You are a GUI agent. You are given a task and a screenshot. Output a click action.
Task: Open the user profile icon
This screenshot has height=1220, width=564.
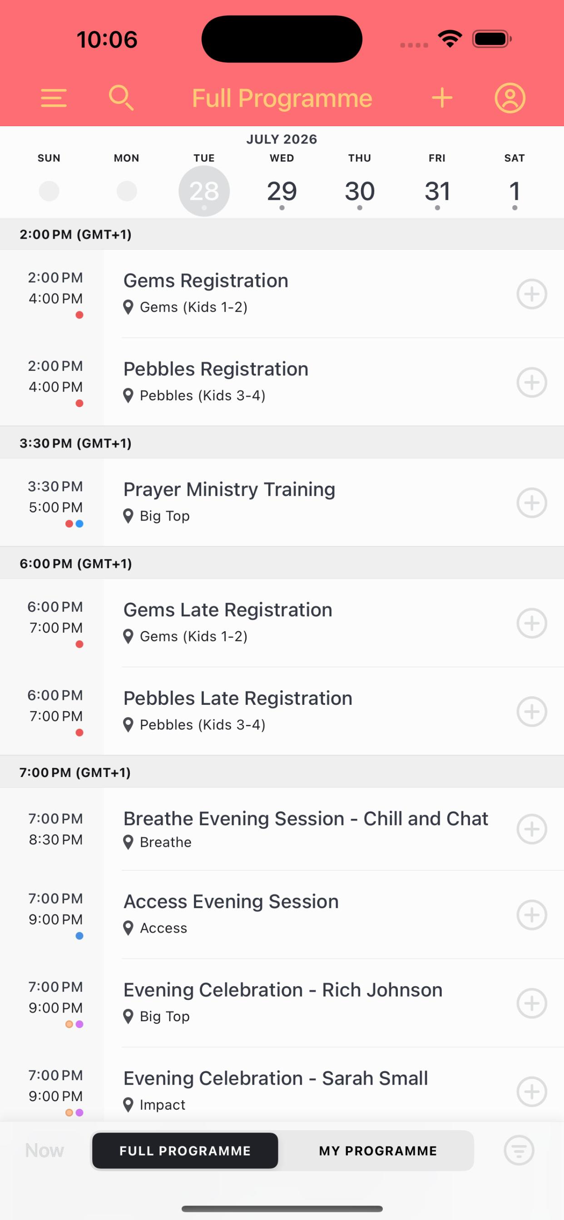[x=510, y=98]
